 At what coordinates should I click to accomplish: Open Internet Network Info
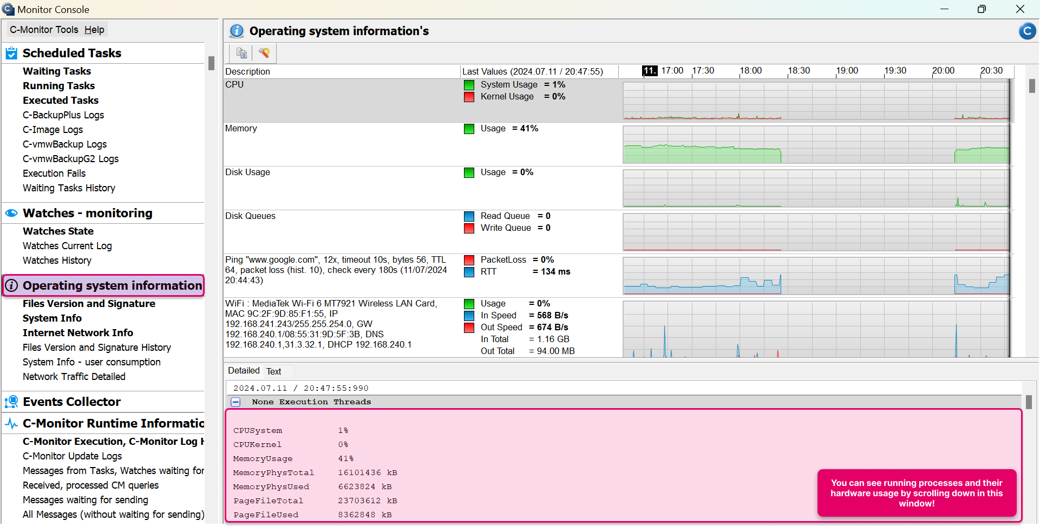(78, 333)
